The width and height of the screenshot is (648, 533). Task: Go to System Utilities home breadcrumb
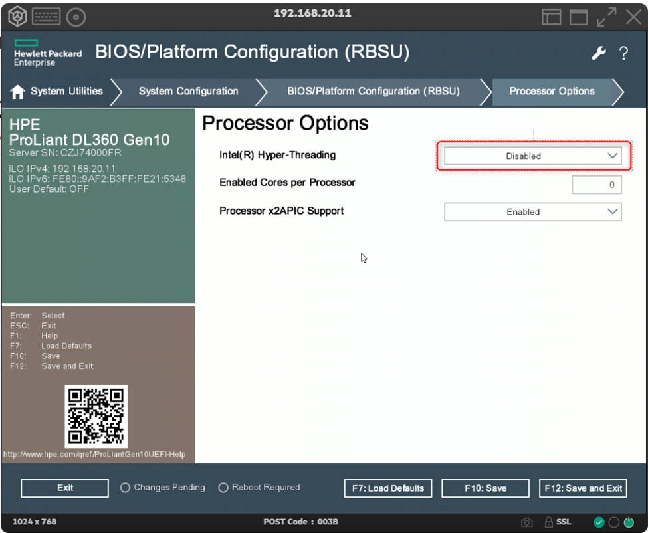57,92
